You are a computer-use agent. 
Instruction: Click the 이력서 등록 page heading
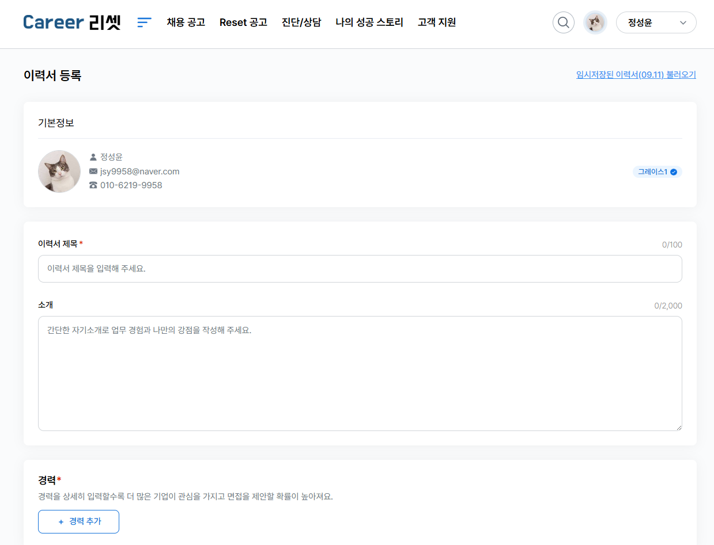pyautogui.click(x=52, y=75)
